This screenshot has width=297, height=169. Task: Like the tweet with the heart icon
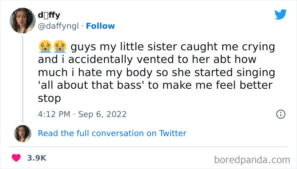pos(17,158)
